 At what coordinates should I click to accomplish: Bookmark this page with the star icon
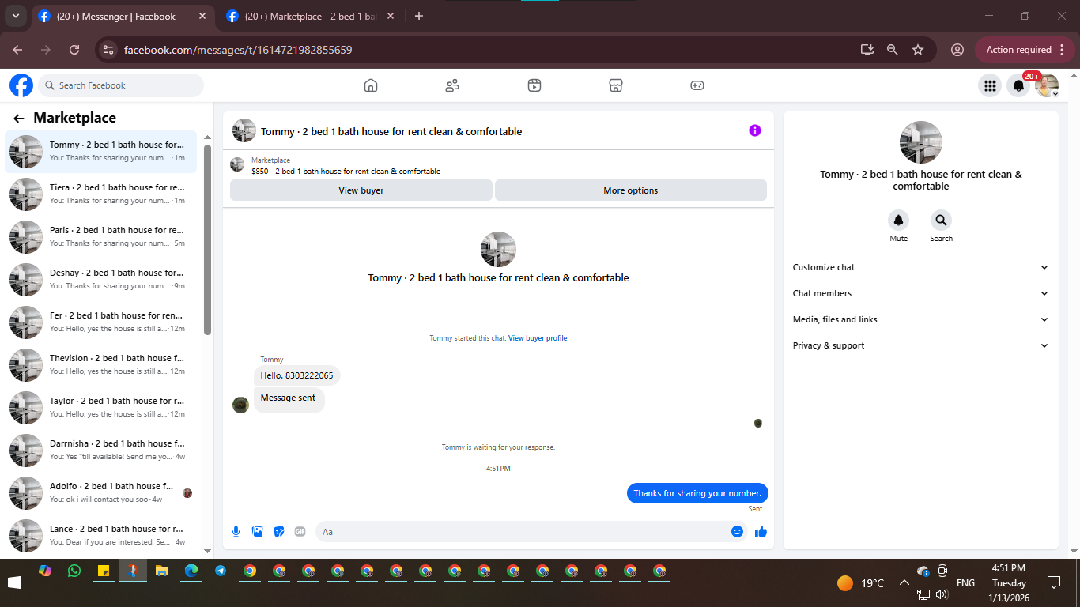pos(918,50)
